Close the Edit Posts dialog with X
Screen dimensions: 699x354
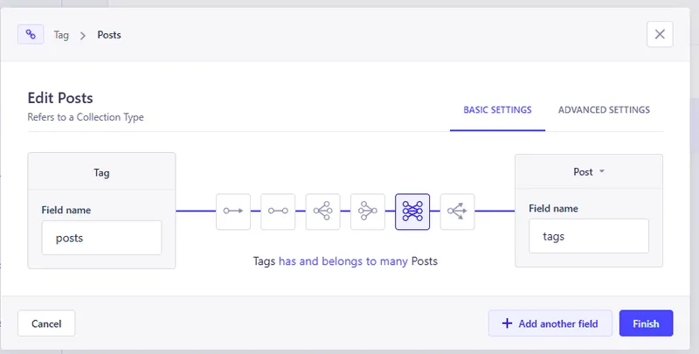tap(660, 35)
